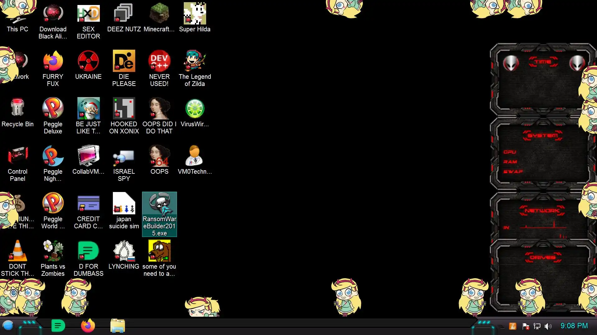This screenshot has height=335, width=597.
Task: Select the Control Panel desktop icon
Action: (x=17, y=156)
